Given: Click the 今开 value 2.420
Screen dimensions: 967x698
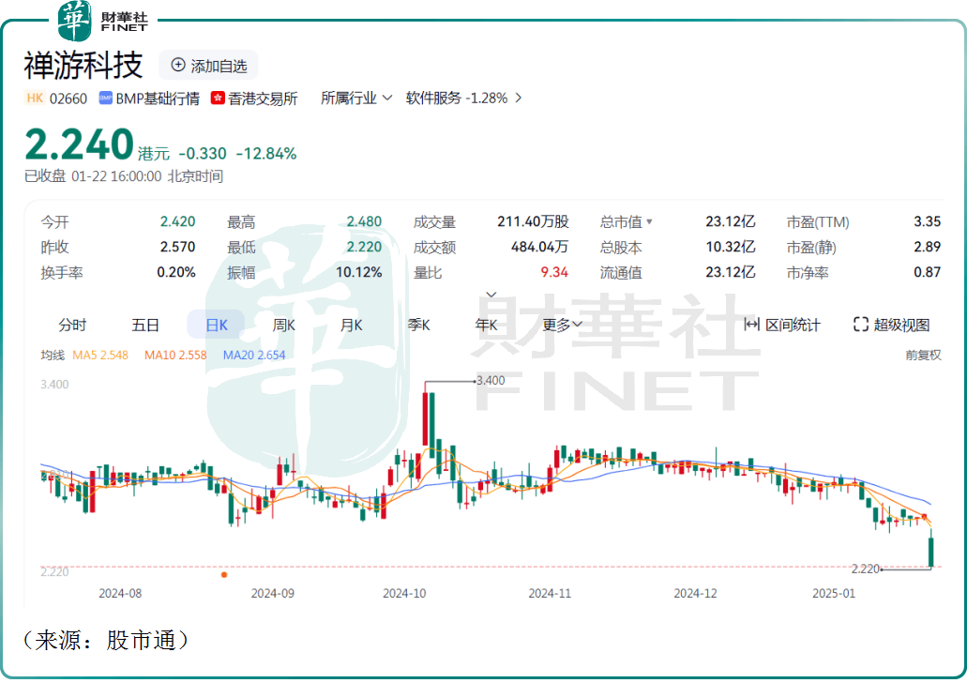Looking at the screenshot, I should [177, 222].
